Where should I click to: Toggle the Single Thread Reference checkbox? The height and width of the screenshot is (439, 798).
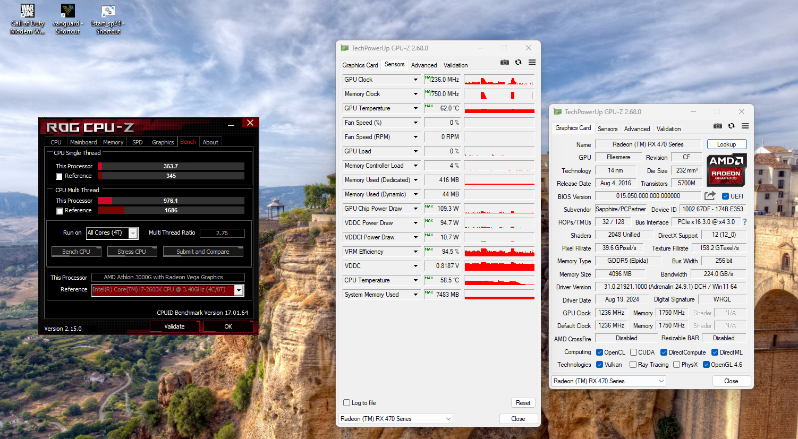tap(60, 176)
